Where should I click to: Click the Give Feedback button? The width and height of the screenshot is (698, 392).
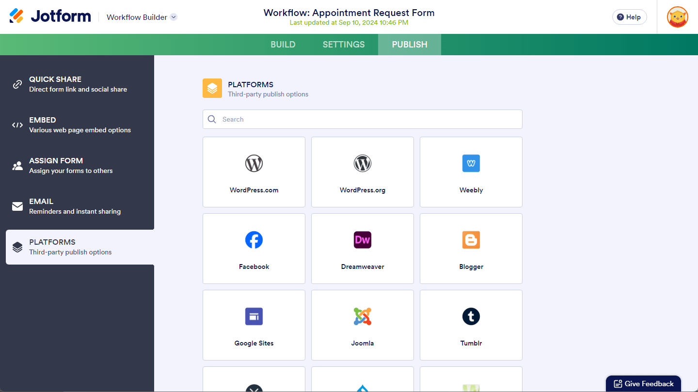pos(643,384)
